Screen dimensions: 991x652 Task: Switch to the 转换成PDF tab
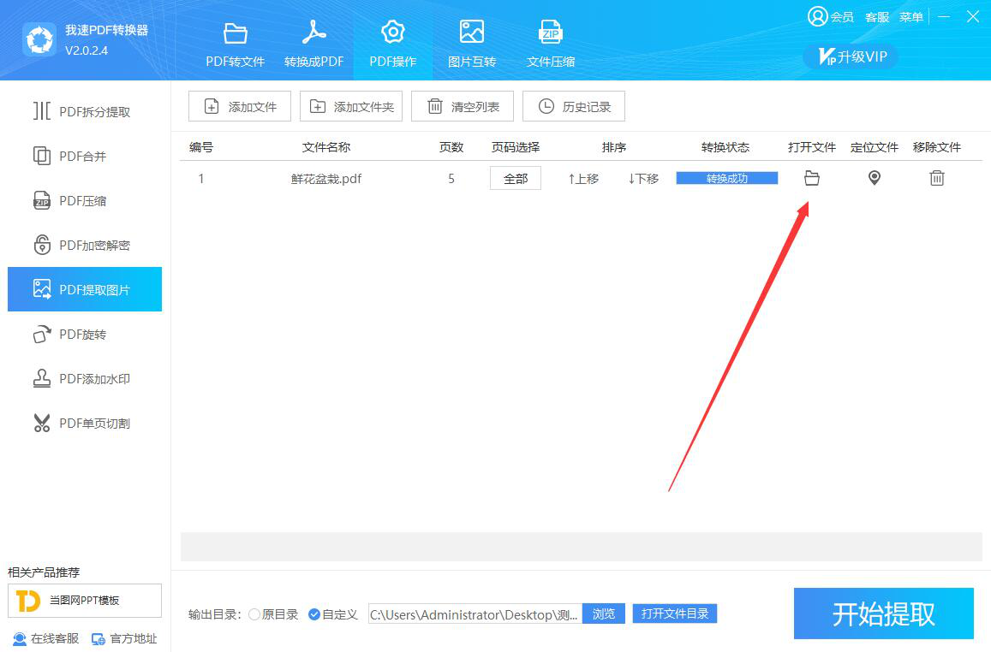tap(314, 44)
